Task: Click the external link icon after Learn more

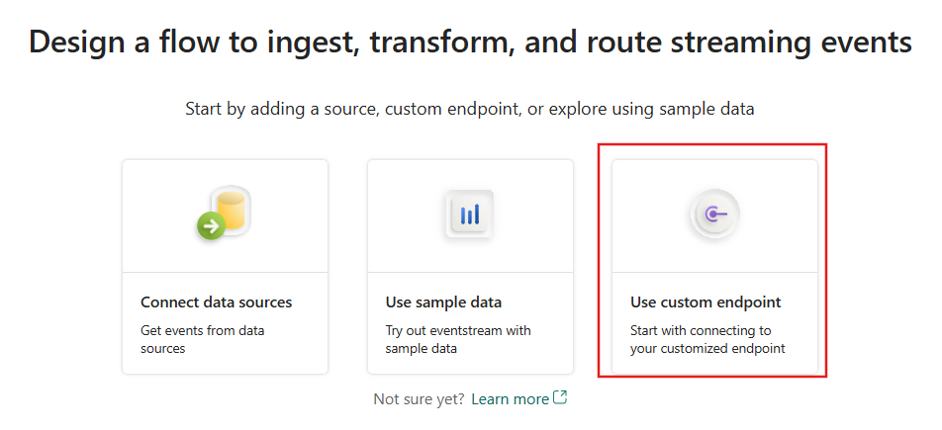Action: coord(560,397)
